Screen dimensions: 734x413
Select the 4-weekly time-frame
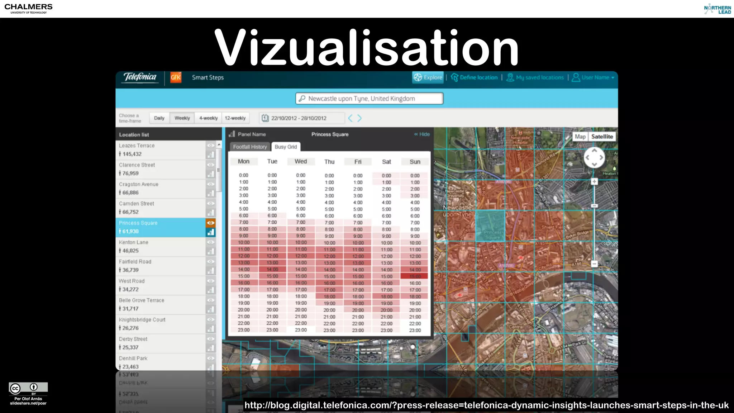[x=208, y=118]
